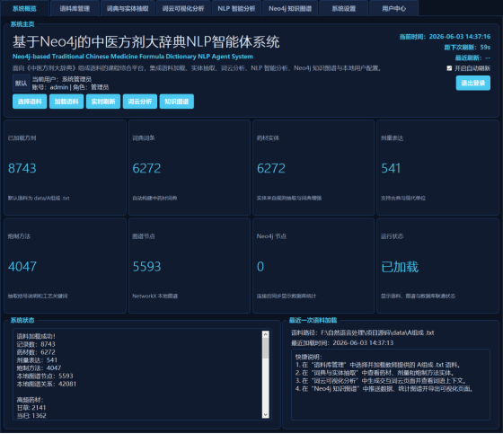The image size is (503, 434).
Task: Click the 当前用户: 系统管理员 text
Action: (x=62, y=79)
